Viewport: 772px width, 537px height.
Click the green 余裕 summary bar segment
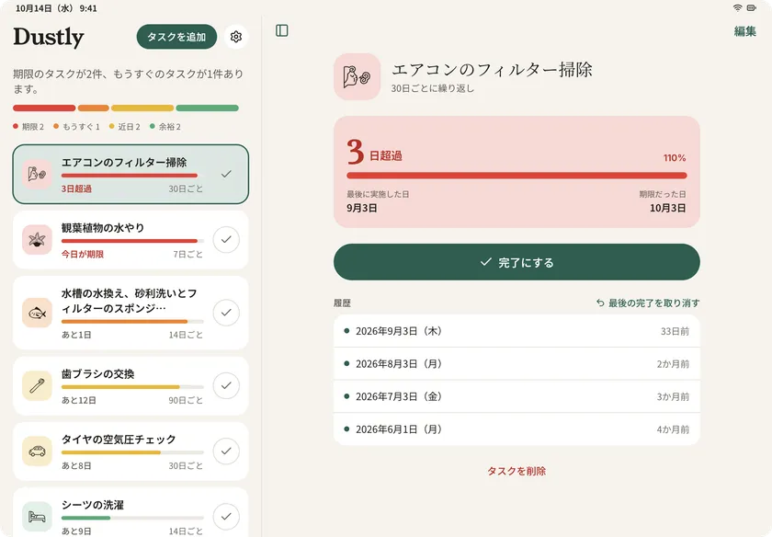pyautogui.click(x=208, y=108)
